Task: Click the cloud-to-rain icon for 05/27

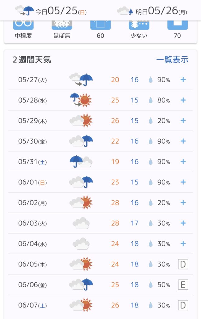Action: 81,79
